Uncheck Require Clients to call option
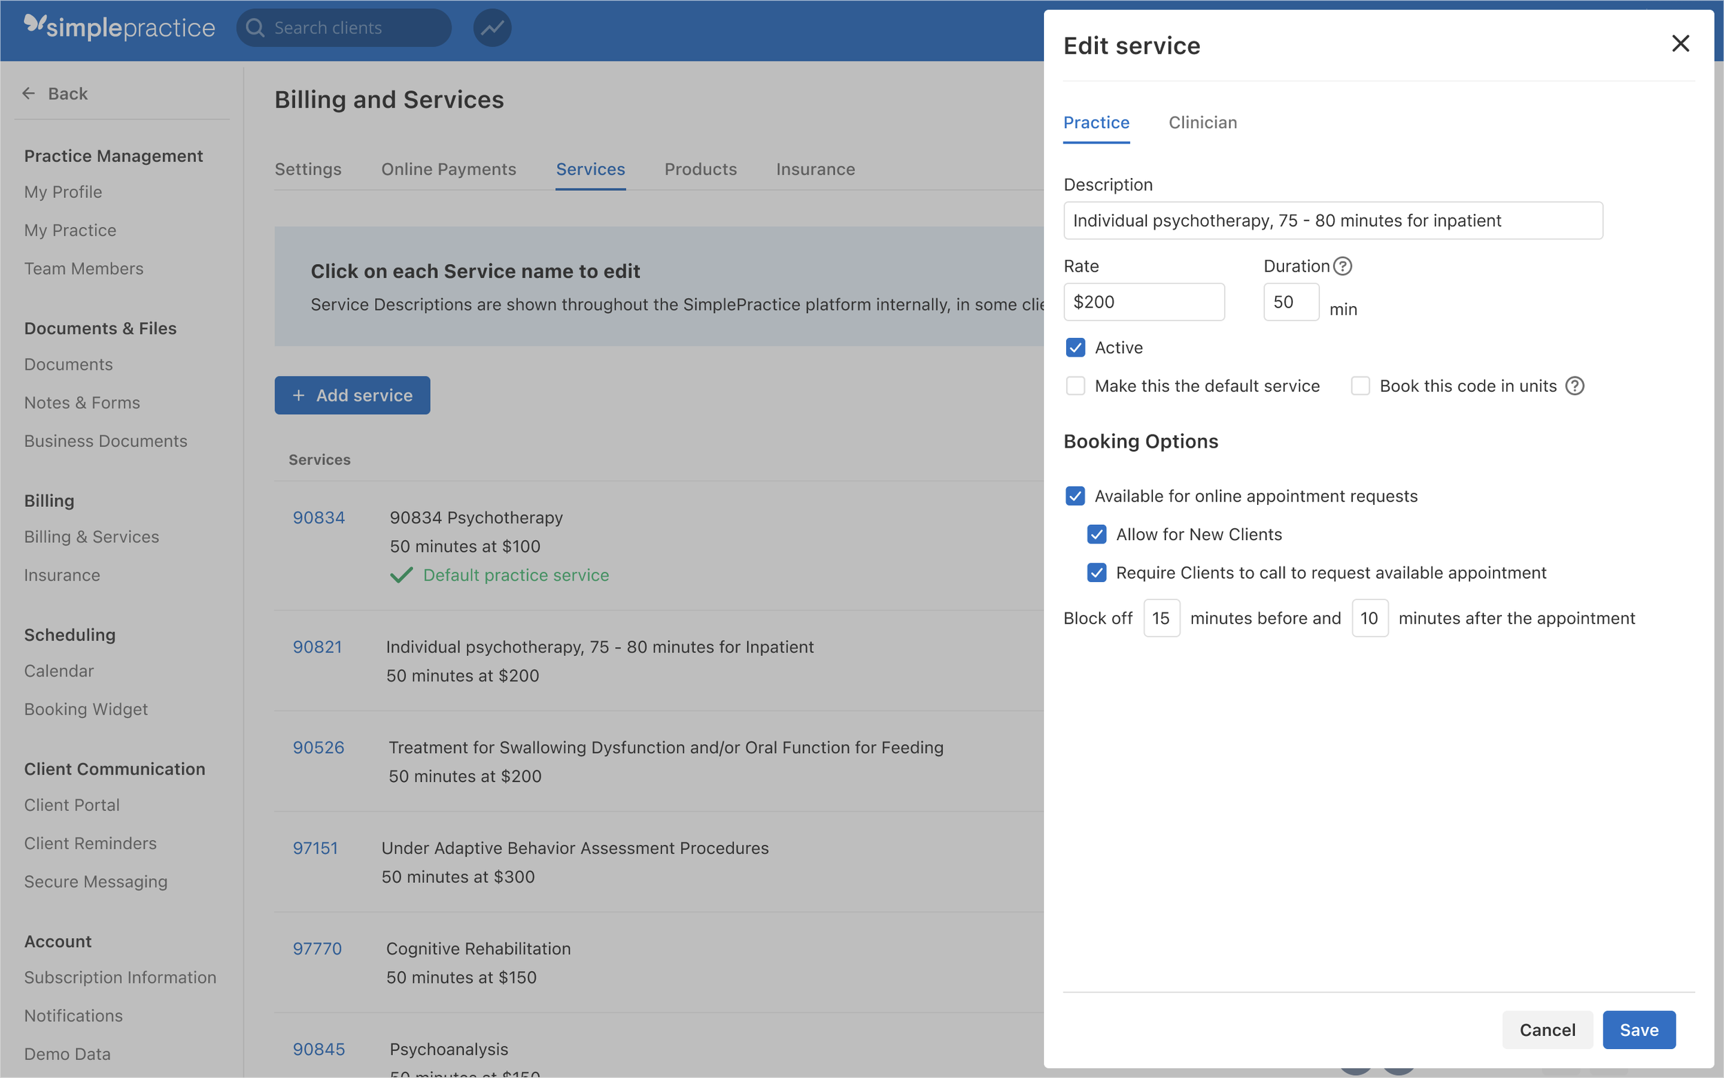This screenshot has height=1078, width=1724. (1096, 572)
